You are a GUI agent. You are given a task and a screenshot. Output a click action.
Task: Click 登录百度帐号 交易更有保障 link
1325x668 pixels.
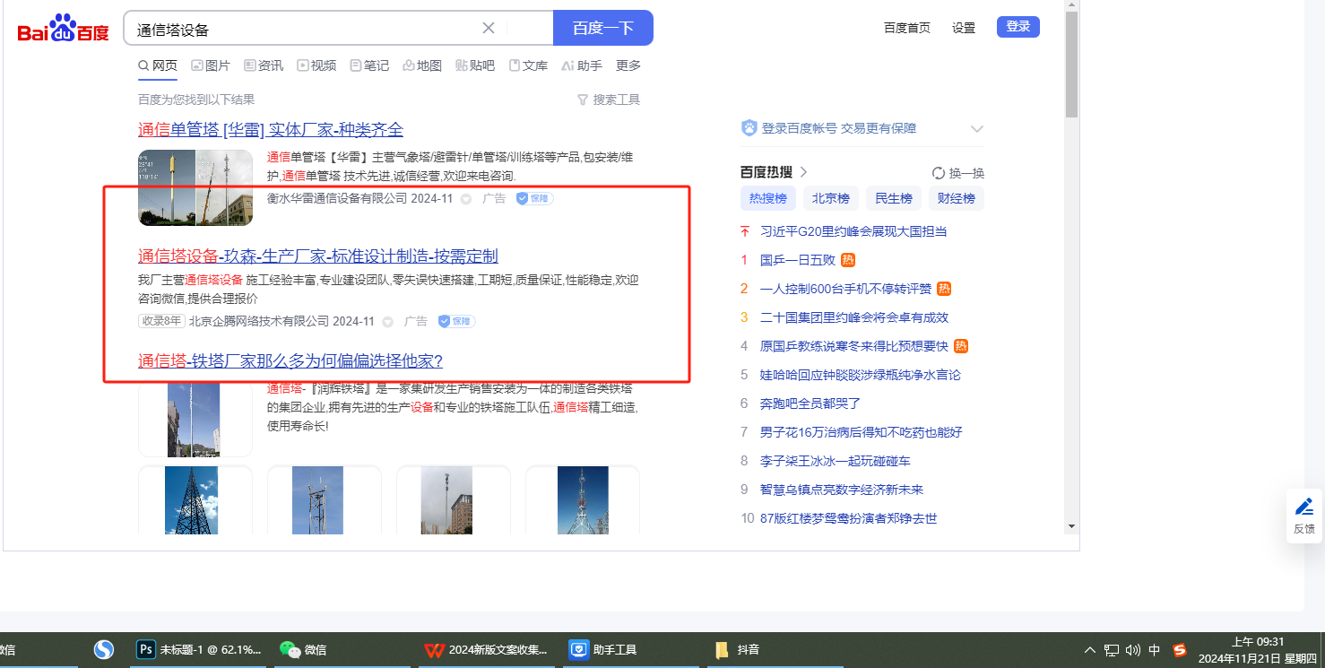click(x=839, y=128)
